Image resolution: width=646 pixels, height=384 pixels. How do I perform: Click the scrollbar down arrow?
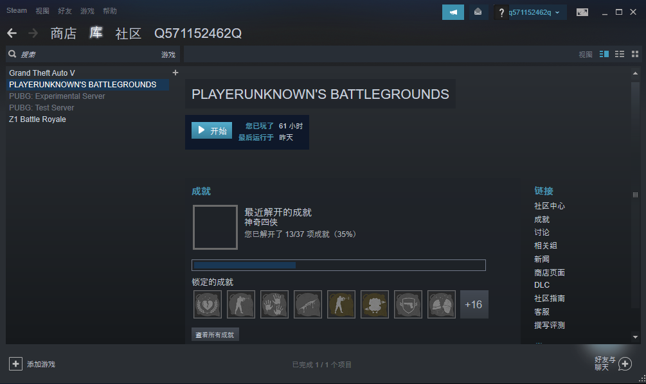click(635, 337)
